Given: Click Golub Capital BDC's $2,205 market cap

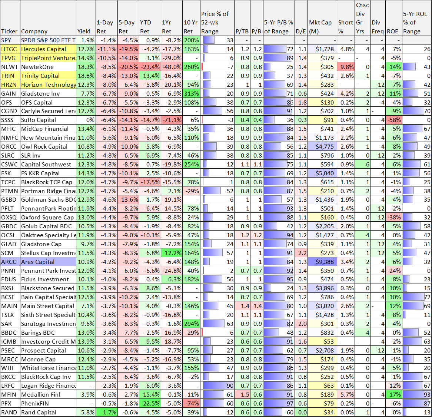Looking at the screenshot, I should pos(322,226).
